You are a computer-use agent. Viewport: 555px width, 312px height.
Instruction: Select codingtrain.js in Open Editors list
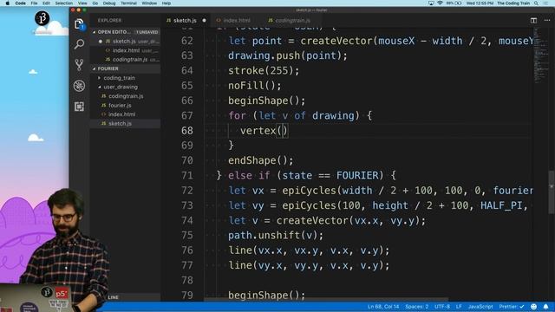[125, 60]
